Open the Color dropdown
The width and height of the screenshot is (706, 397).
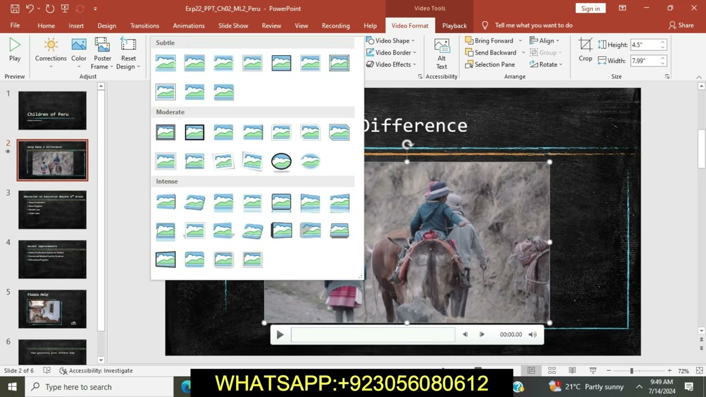79,54
